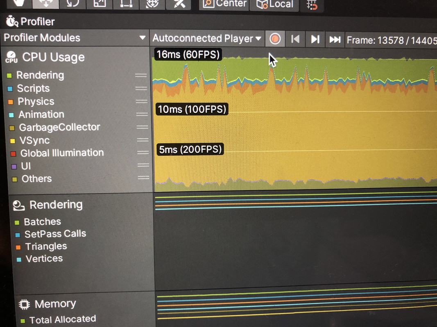437x327 pixels.
Task: Grab the VSync row reorder handle
Action: [x=143, y=140]
